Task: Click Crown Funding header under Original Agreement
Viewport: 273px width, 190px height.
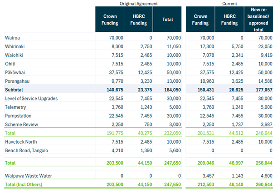Action: click(109, 19)
